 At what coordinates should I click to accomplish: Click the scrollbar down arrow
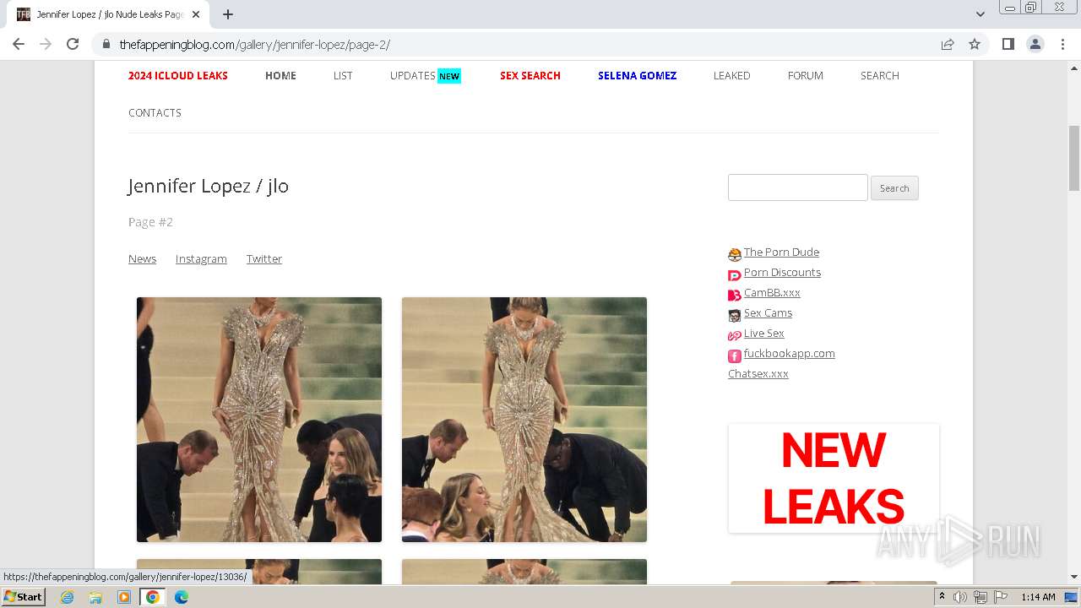1074,577
